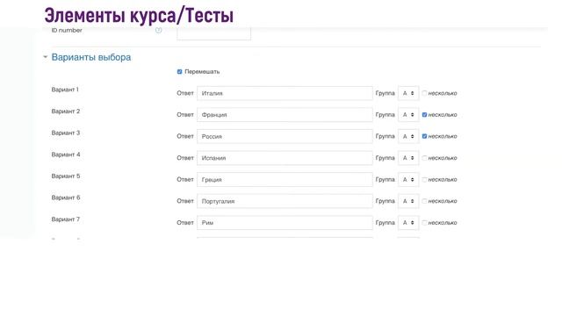The height and width of the screenshot is (316, 562).
Task: Open Группа dropdown for Вариант 5
Action: [408, 179]
